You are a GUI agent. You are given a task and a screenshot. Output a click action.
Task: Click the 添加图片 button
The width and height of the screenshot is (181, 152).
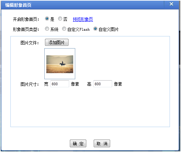coord(57,42)
